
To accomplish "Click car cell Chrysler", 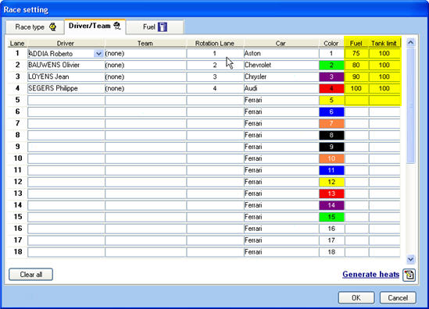I will [x=281, y=76].
